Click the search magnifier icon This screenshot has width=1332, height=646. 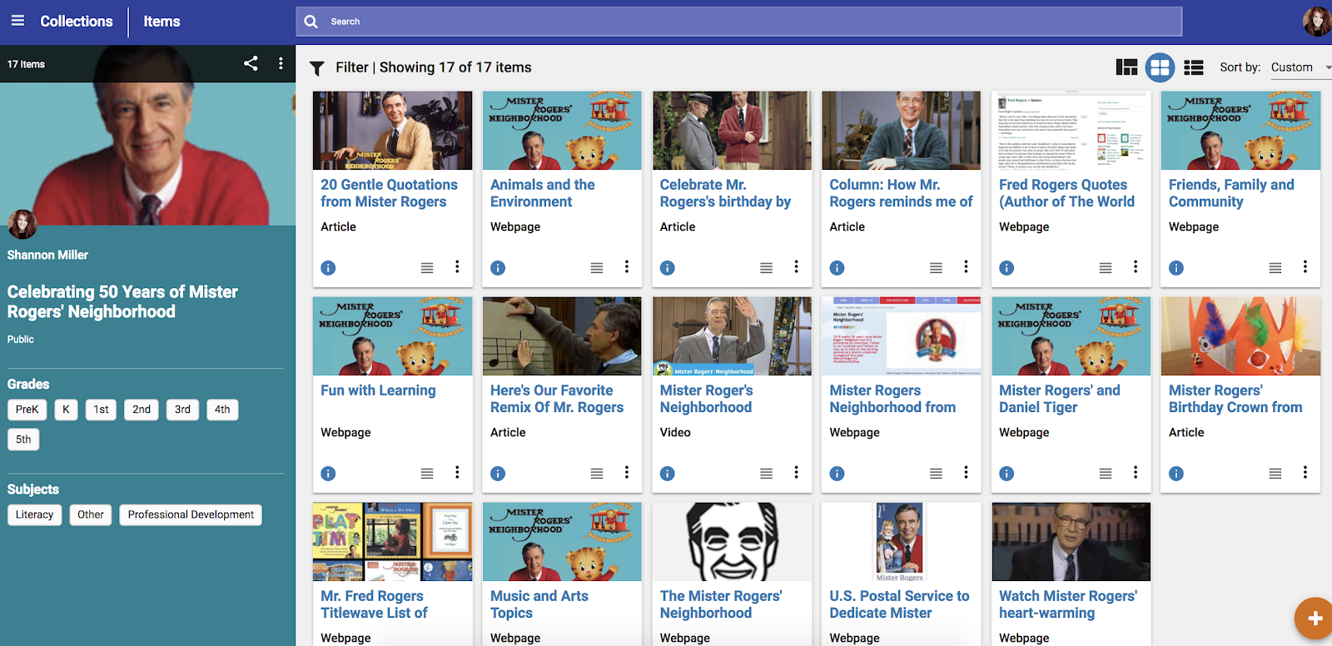(x=311, y=22)
